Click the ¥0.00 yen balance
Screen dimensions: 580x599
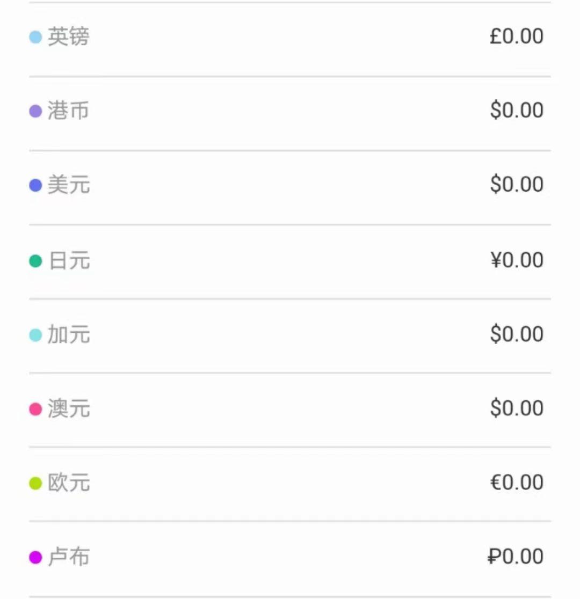(x=516, y=260)
